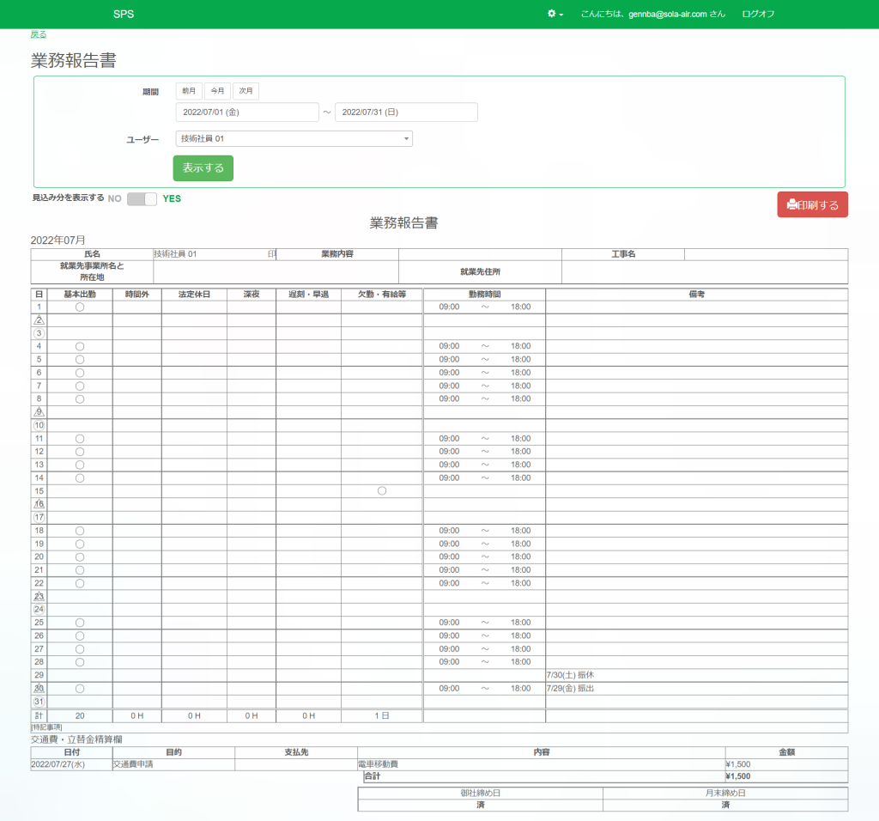This screenshot has width=879, height=821.
Task: Click the SPS brand in the top bar
Action: click(x=123, y=15)
